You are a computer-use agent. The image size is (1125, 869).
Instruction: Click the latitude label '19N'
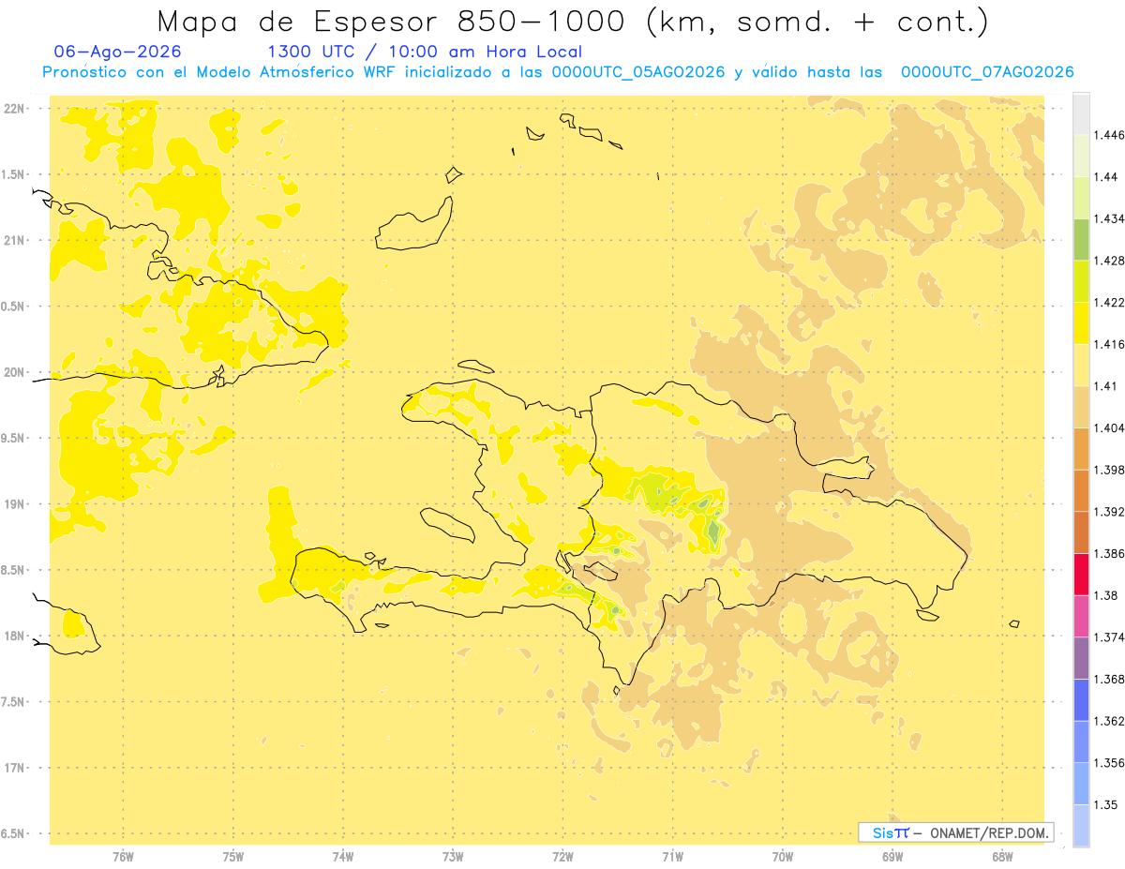[13, 503]
